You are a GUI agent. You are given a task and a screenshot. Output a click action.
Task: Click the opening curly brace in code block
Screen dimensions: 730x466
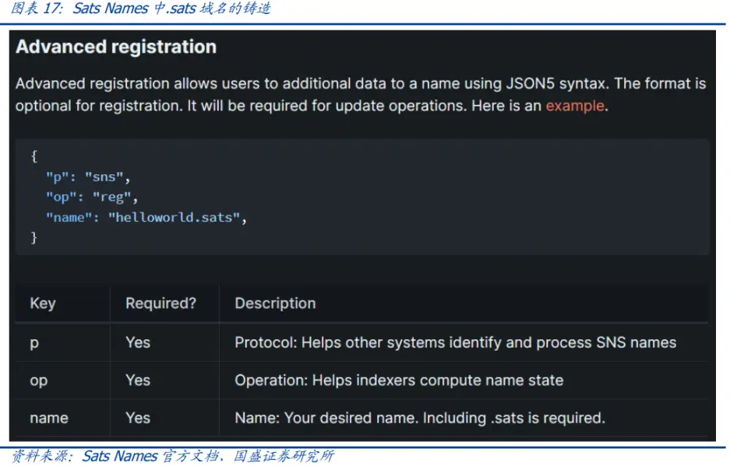tap(34, 156)
